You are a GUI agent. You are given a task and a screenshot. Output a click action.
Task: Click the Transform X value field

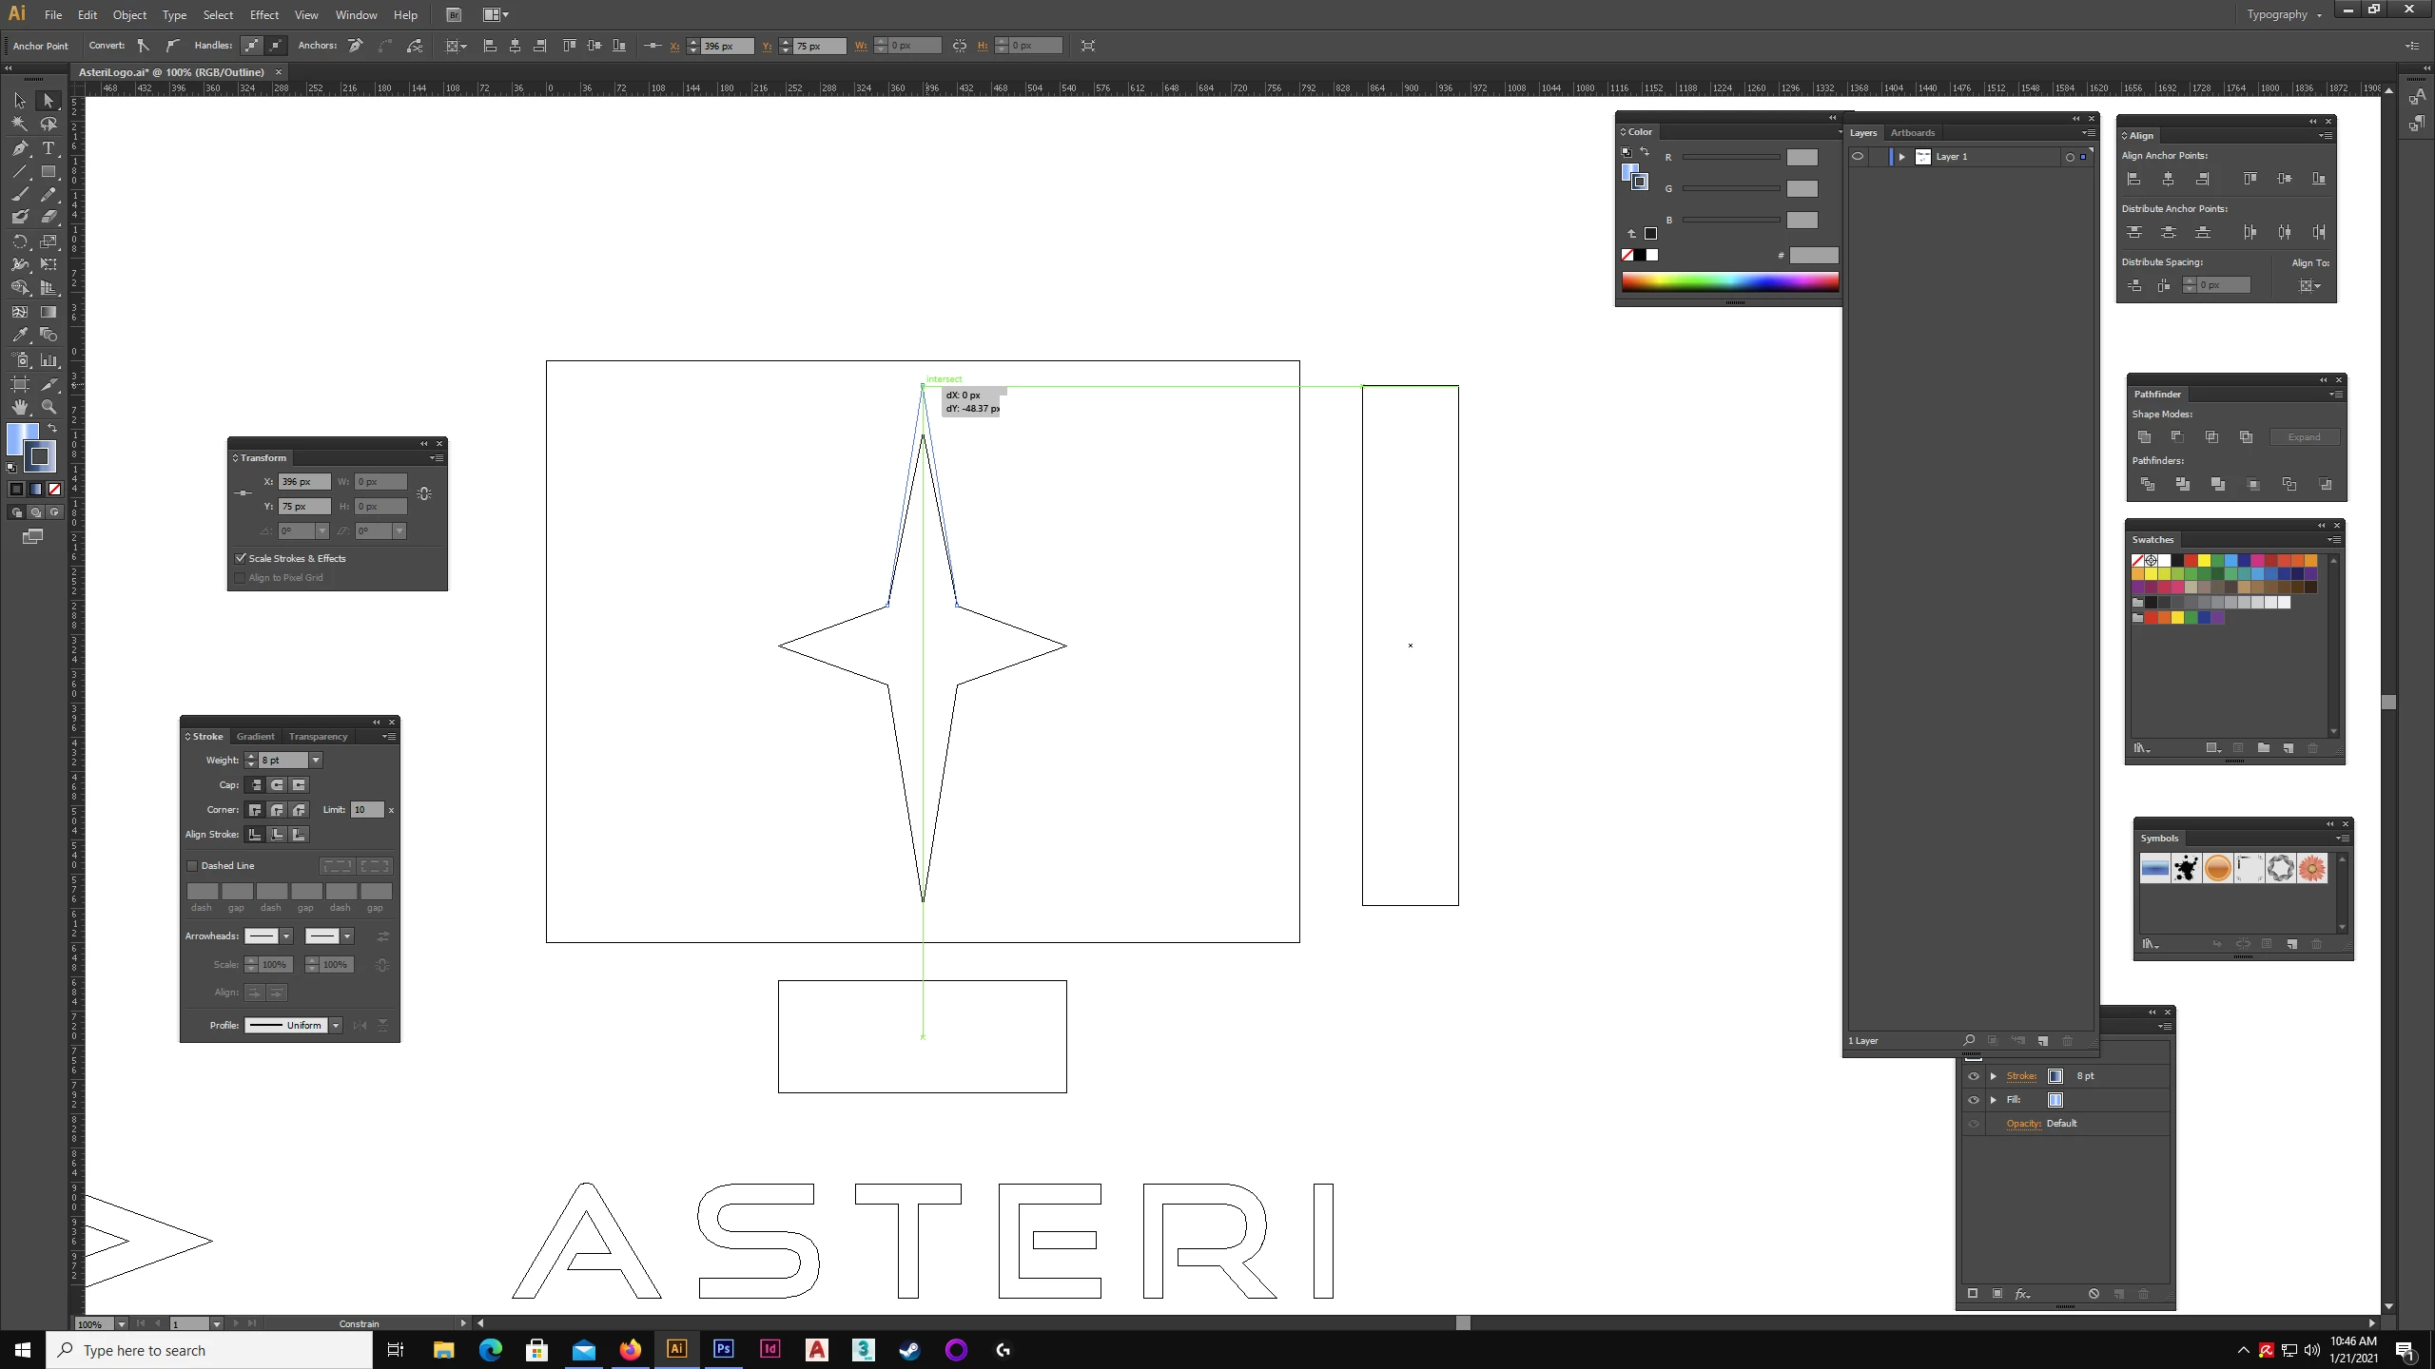click(x=303, y=482)
